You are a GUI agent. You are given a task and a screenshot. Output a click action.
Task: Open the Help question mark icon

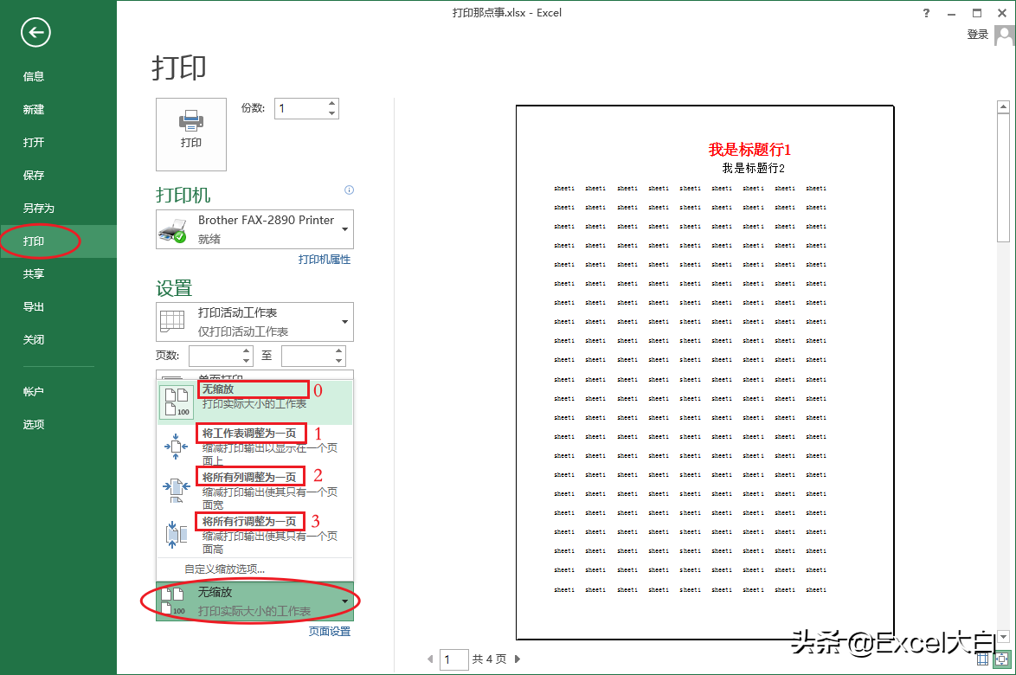926,13
